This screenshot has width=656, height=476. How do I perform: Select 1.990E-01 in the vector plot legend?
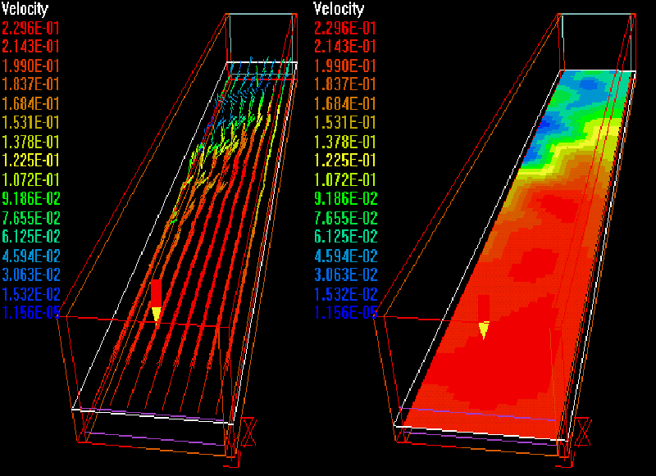point(30,66)
